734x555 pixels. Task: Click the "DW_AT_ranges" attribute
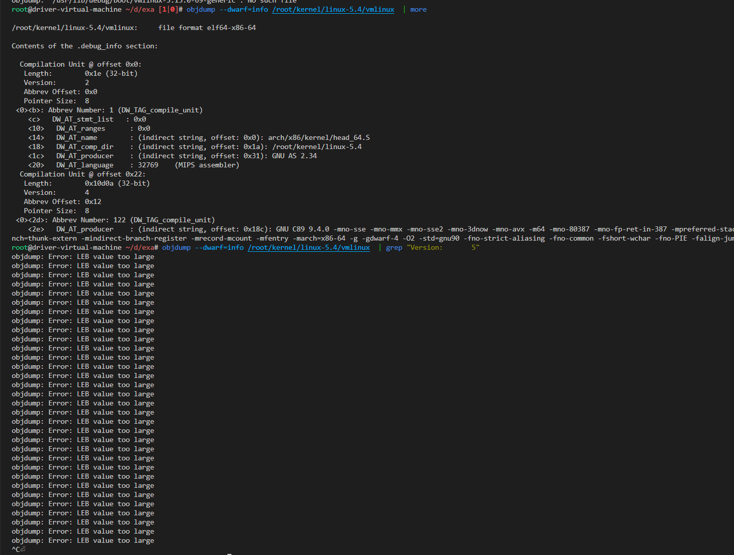pyautogui.click(x=81, y=128)
